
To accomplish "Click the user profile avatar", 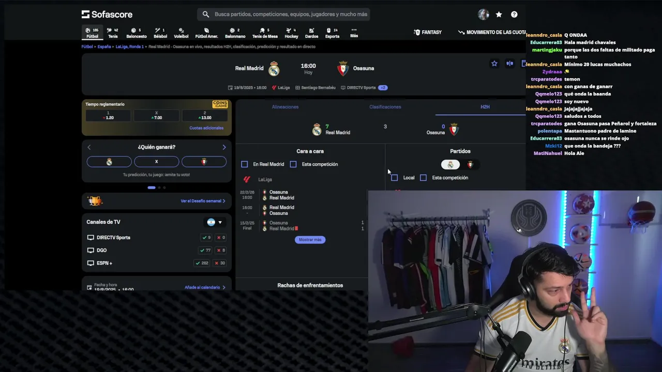I will 484,14.
